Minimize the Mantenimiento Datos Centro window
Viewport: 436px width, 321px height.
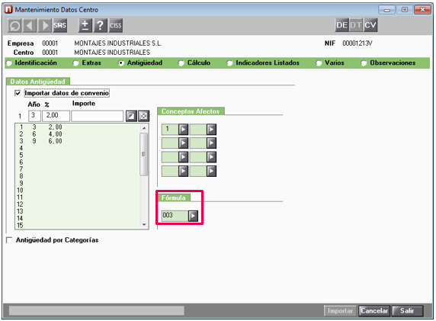coord(387,10)
